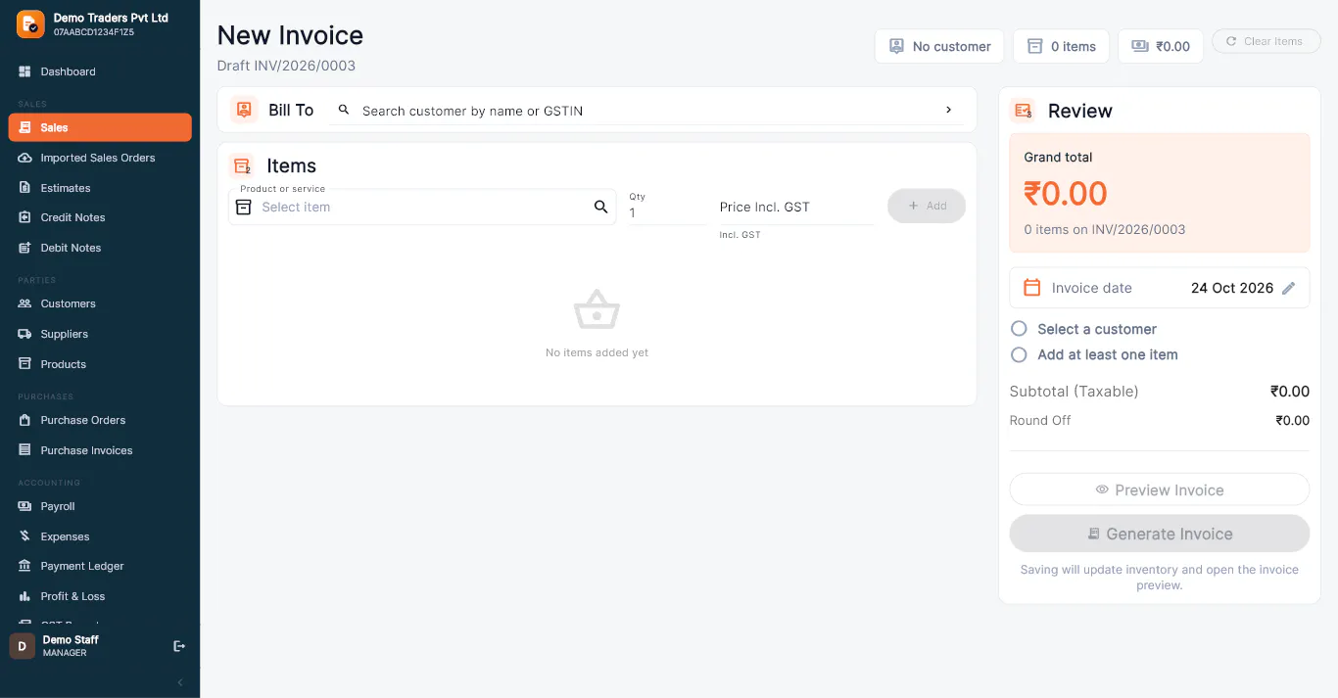Click the Suppliers truck icon

(x=25, y=334)
